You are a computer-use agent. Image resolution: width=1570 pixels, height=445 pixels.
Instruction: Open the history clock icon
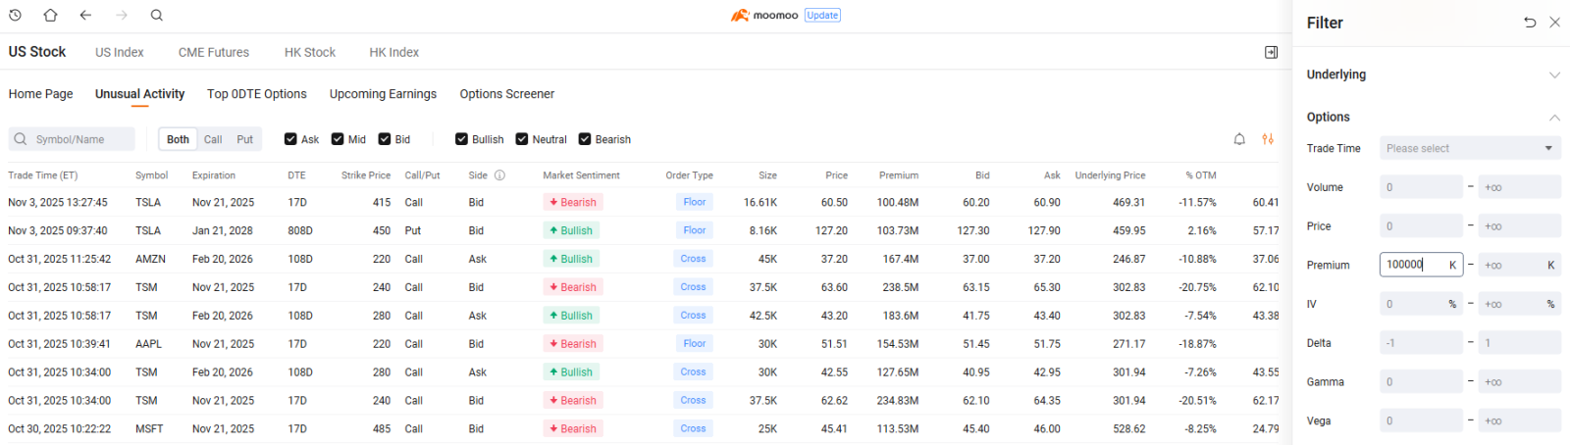pyautogui.click(x=15, y=15)
